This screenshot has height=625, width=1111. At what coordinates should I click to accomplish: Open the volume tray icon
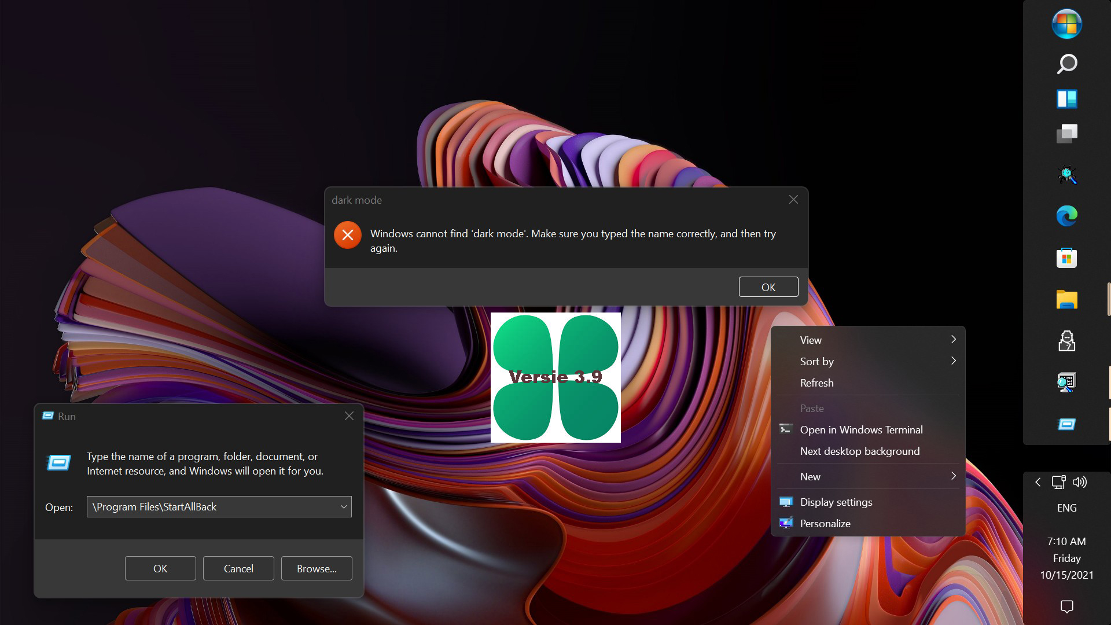coord(1080,482)
